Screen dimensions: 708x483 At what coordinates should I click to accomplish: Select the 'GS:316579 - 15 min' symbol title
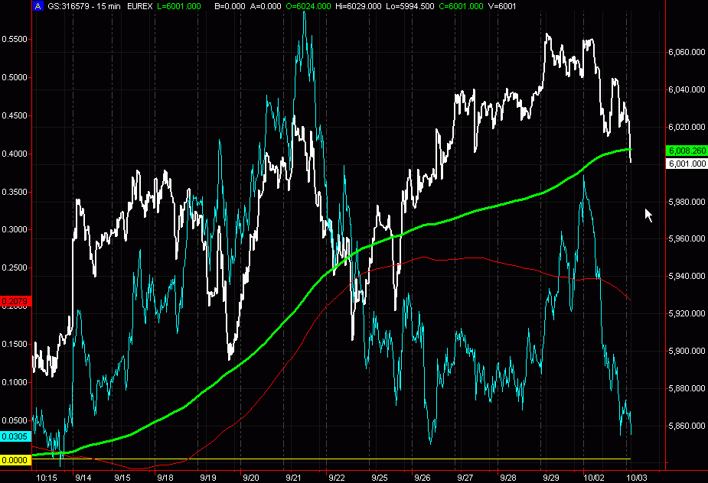click(84, 6)
